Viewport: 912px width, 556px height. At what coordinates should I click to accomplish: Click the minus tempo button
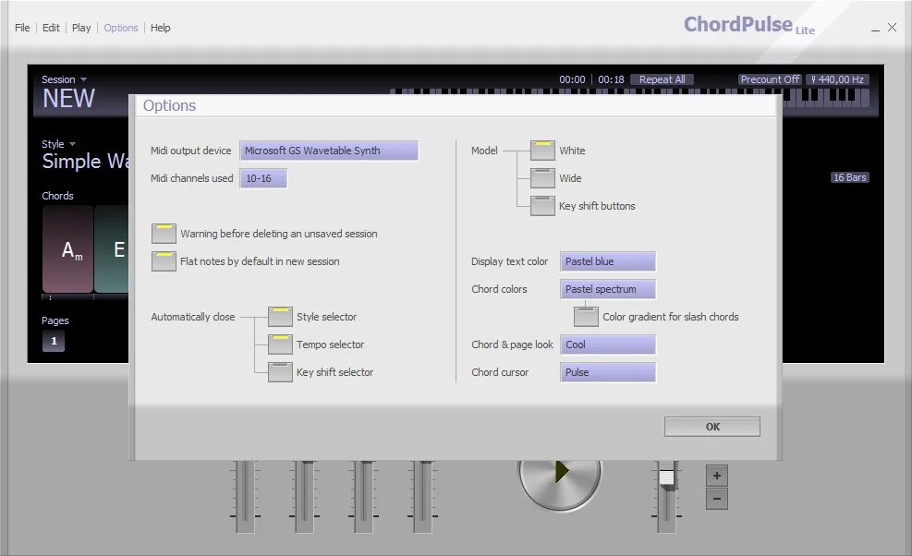(x=717, y=499)
